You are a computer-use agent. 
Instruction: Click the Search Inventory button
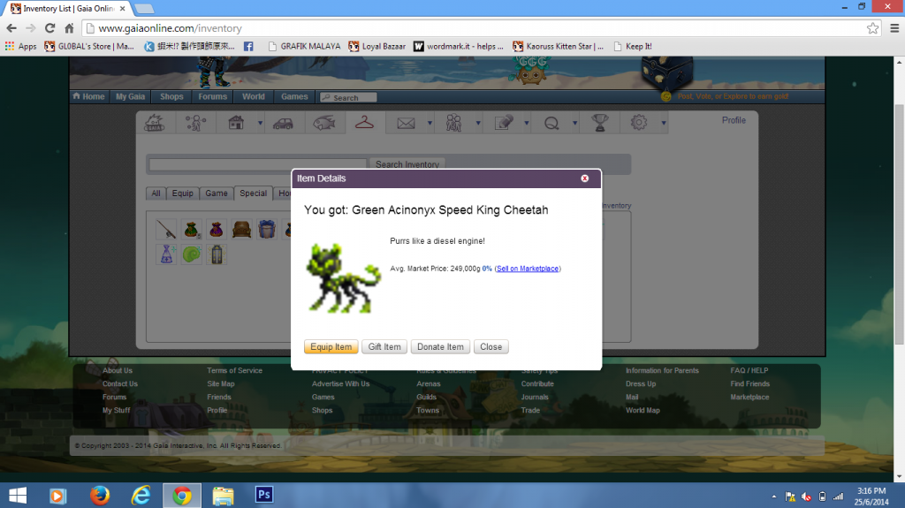(407, 164)
